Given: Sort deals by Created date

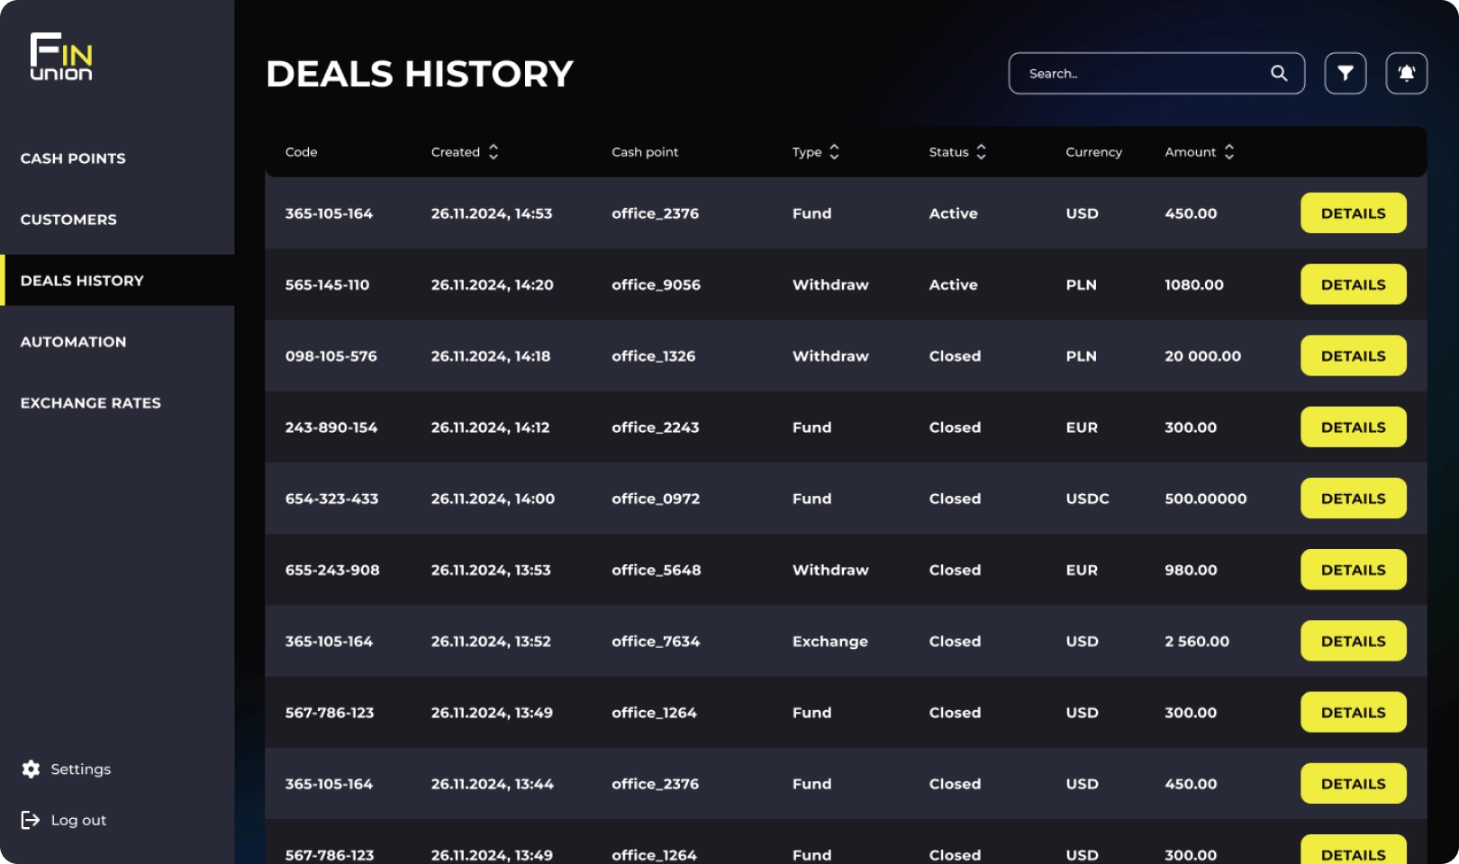Looking at the screenshot, I should coord(493,152).
